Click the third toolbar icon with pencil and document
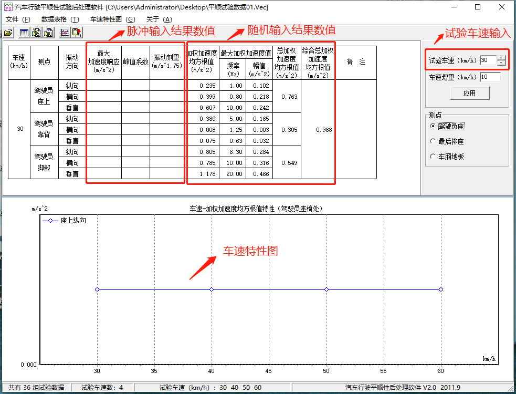 pyautogui.click(x=36, y=33)
